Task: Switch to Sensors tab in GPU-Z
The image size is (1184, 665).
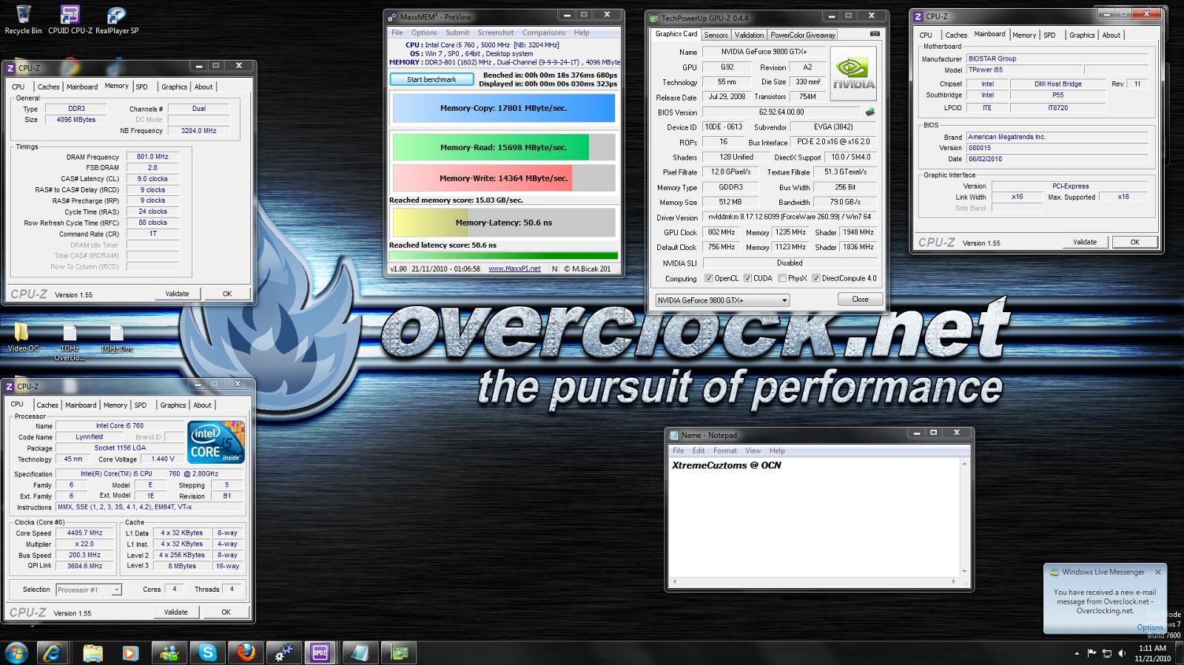Action: pyautogui.click(x=716, y=35)
